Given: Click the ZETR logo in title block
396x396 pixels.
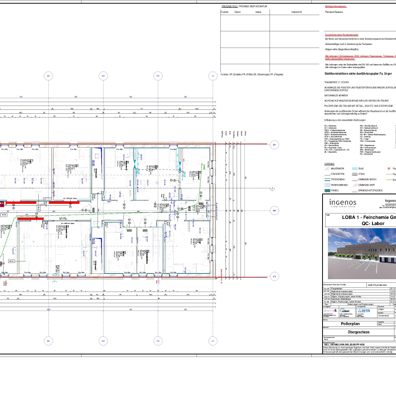Looking at the screenshot, I should pyautogui.click(x=364, y=311).
